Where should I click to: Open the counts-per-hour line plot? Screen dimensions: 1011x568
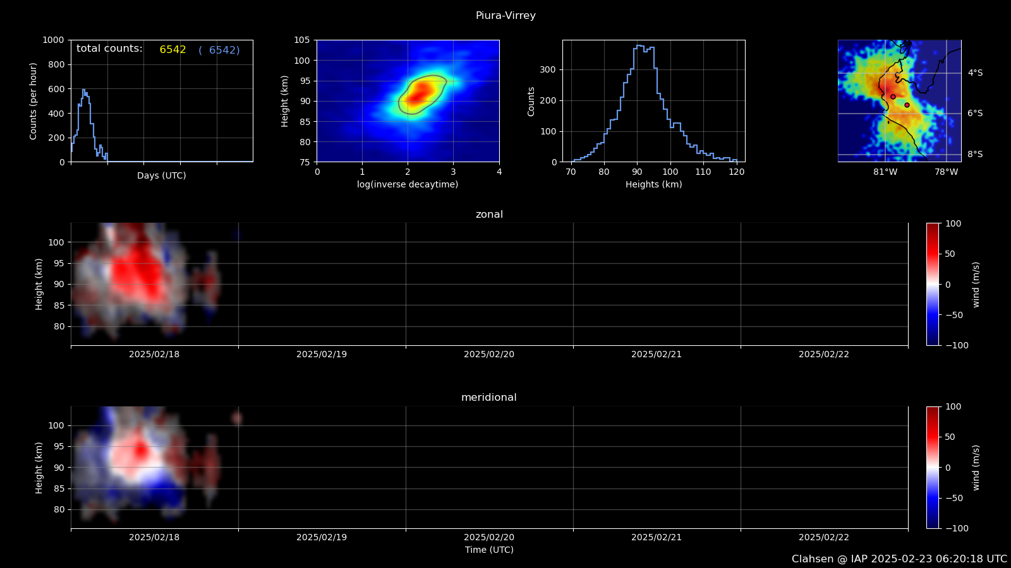pos(162,101)
